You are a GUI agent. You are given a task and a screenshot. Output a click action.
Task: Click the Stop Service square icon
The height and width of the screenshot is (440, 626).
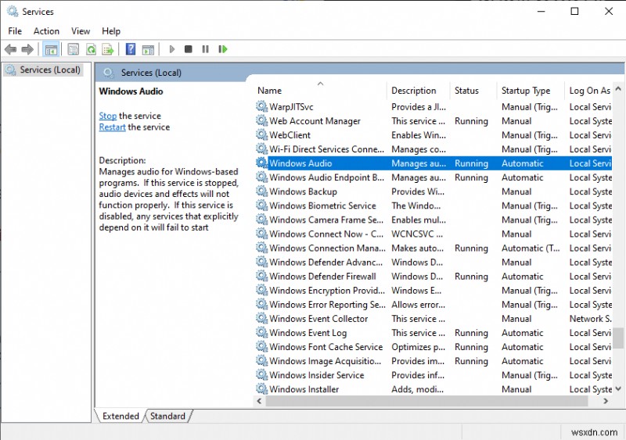point(189,49)
